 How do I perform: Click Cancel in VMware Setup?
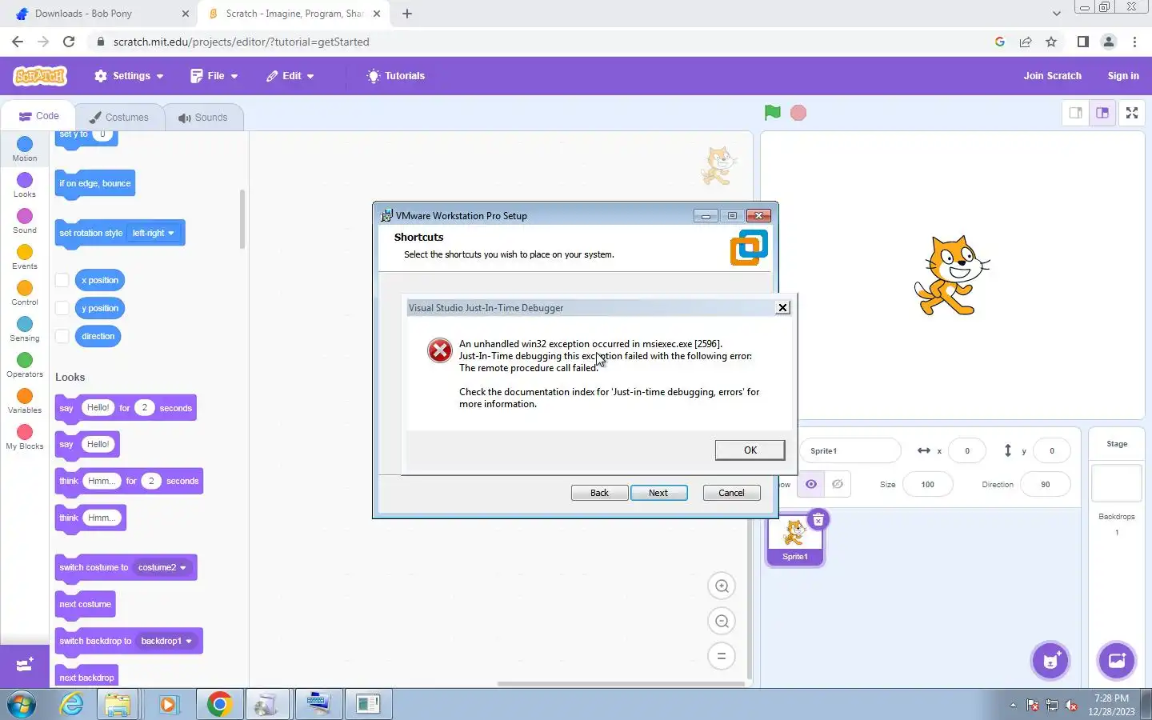[731, 493]
